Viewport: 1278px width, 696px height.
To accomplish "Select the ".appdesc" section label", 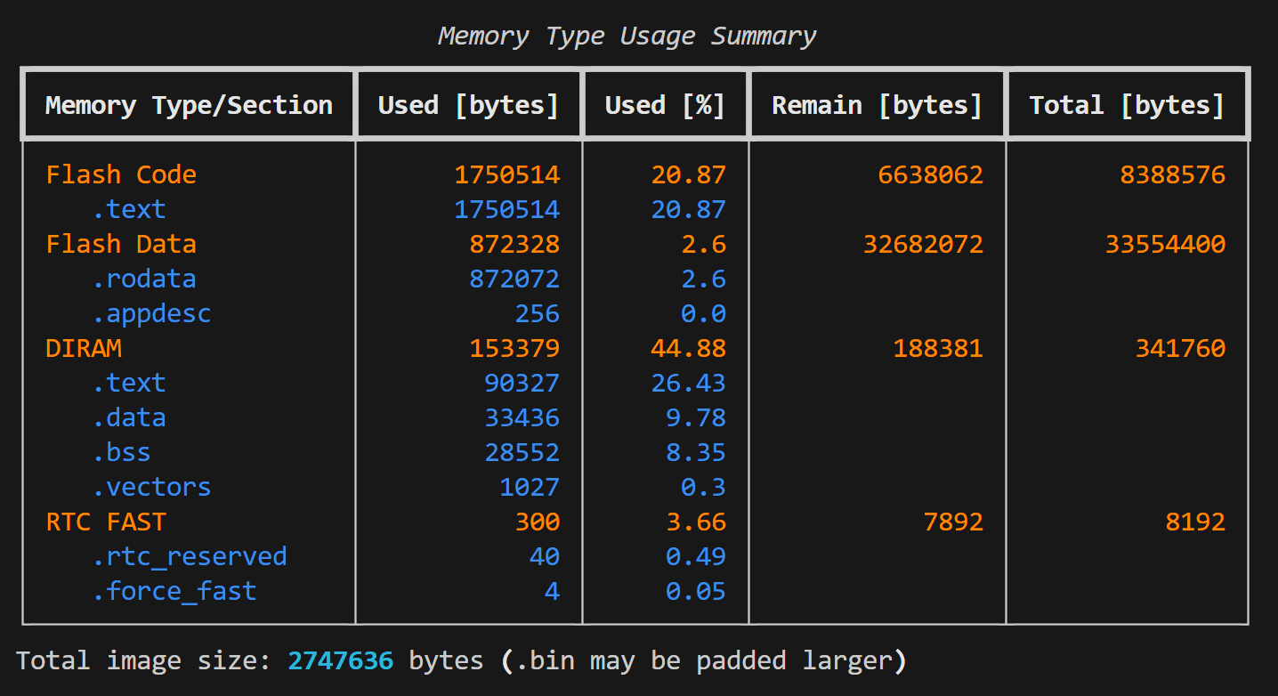I will pyautogui.click(x=151, y=313).
